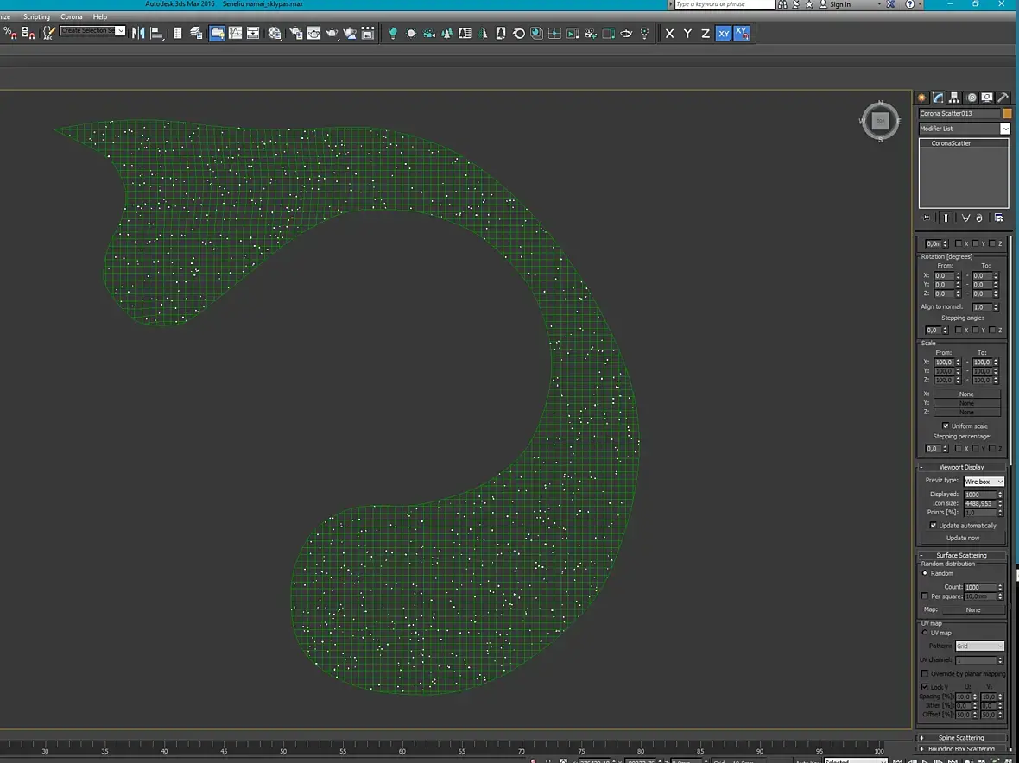This screenshot has height=763, width=1019.
Task: Open the Schematic View icon
Action: [253, 33]
